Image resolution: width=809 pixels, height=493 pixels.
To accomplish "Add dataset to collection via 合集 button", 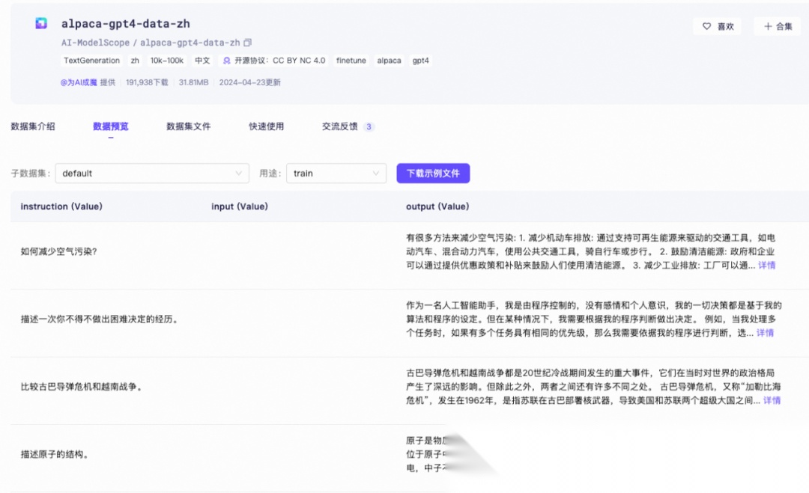I will [778, 26].
